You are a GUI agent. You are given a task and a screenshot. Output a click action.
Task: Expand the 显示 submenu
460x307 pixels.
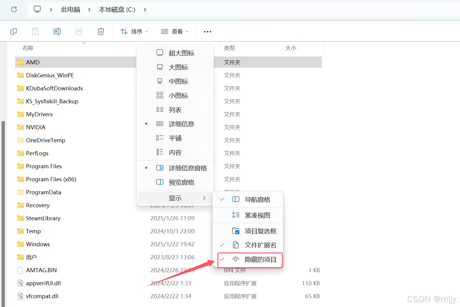175,198
